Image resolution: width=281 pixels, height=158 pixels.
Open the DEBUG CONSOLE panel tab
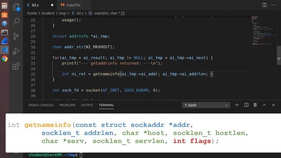(41, 105)
